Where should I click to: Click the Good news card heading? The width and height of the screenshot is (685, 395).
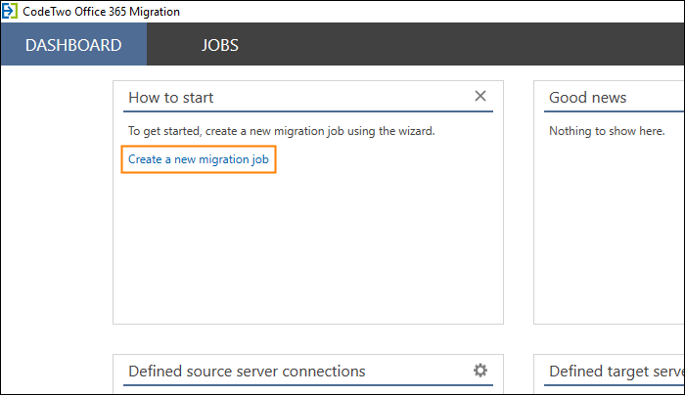(587, 98)
